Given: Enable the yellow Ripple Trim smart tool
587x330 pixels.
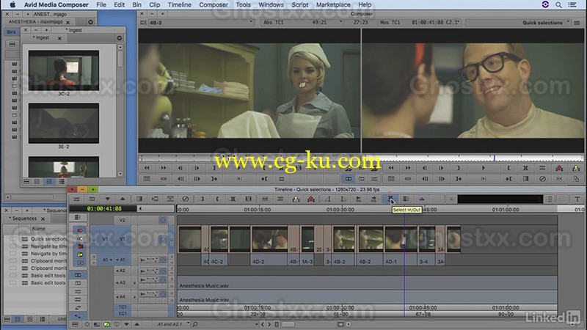Looking at the screenshot, I should tap(80, 254).
